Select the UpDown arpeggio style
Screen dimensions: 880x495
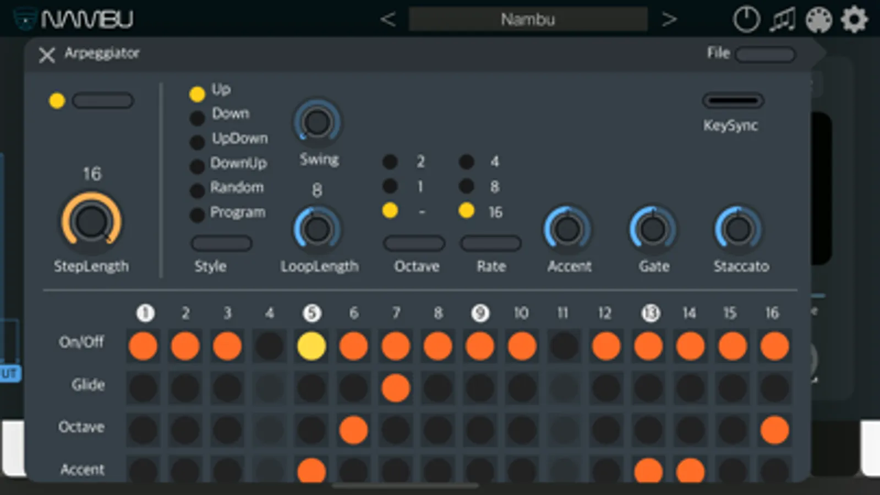click(197, 142)
